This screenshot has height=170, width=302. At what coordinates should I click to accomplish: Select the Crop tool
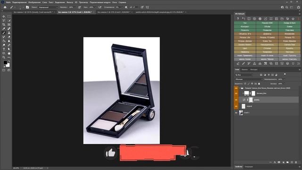[4, 25]
